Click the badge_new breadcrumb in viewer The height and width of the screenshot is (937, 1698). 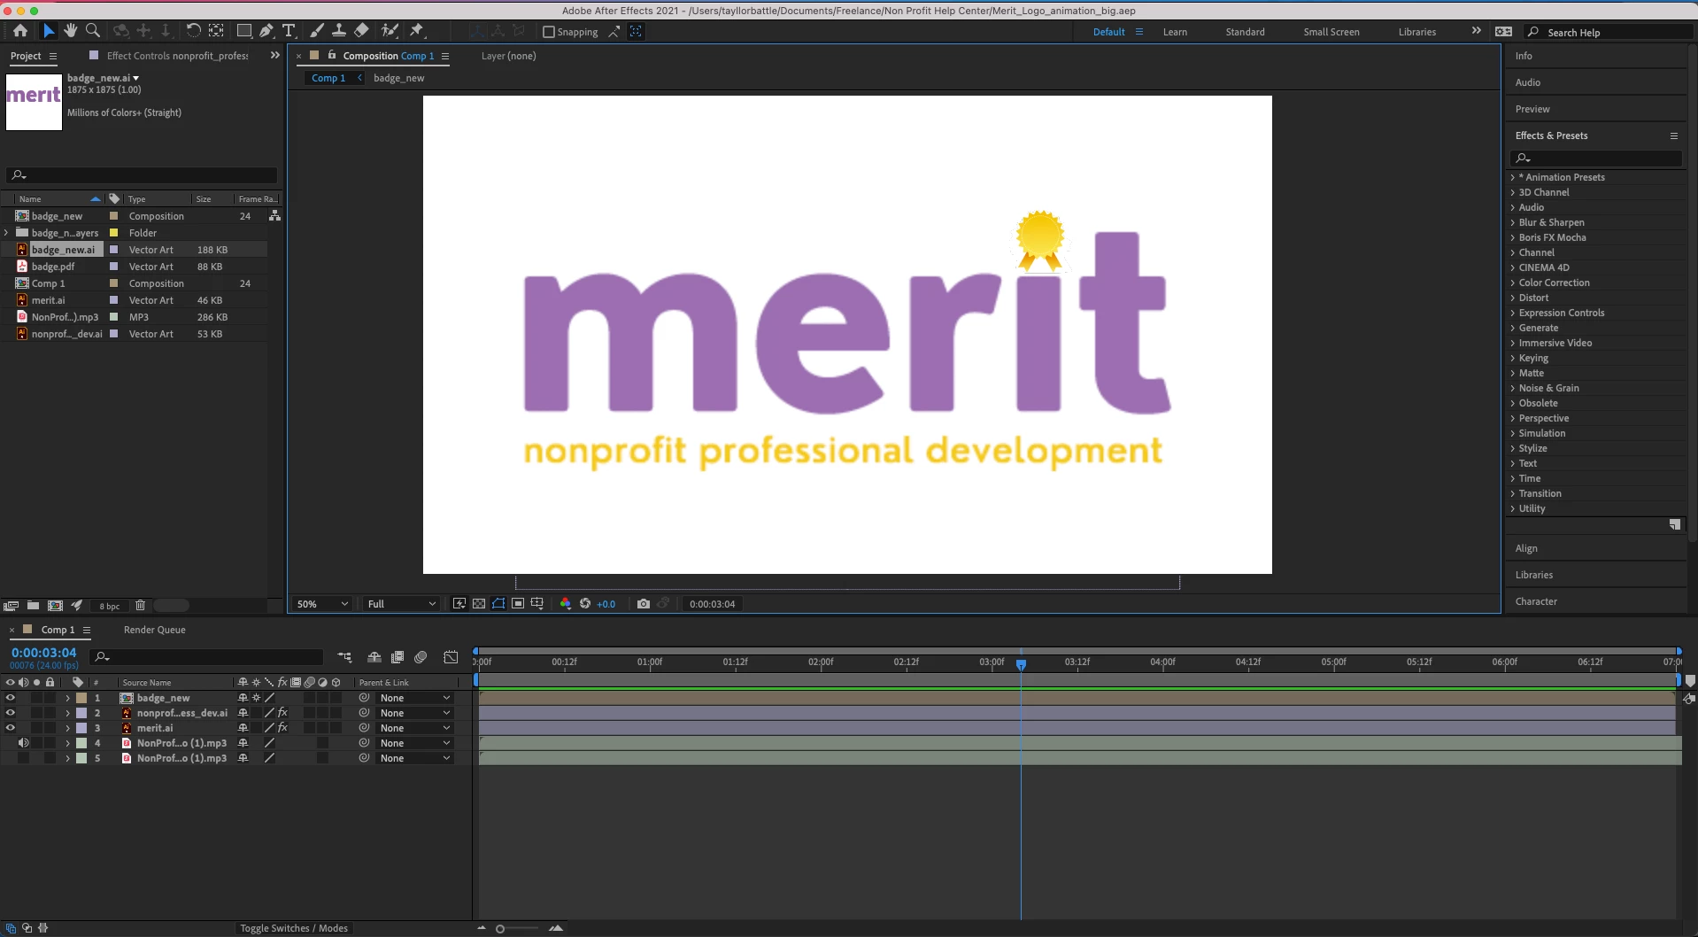(x=398, y=78)
